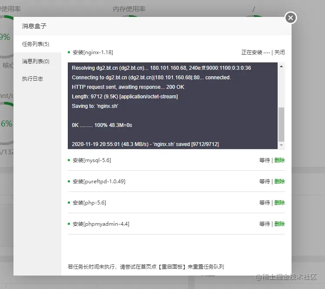Click the 等待 status of pureftpd-1.0.49
The image size is (325, 289).
tap(265, 182)
